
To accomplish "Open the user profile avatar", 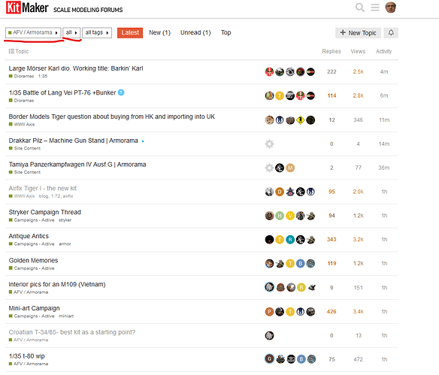I will (390, 8).
